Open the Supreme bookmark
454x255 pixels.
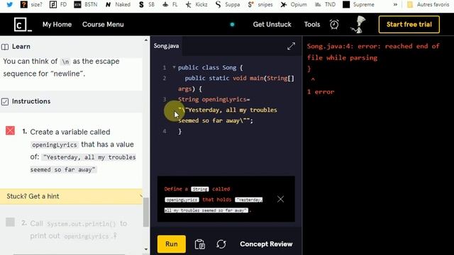pos(358,5)
